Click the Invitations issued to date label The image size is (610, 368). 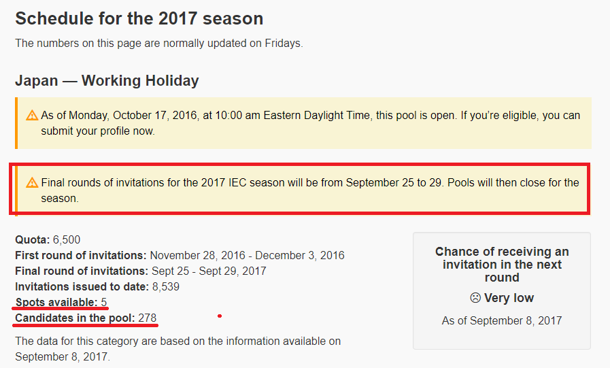click(77, 286)
